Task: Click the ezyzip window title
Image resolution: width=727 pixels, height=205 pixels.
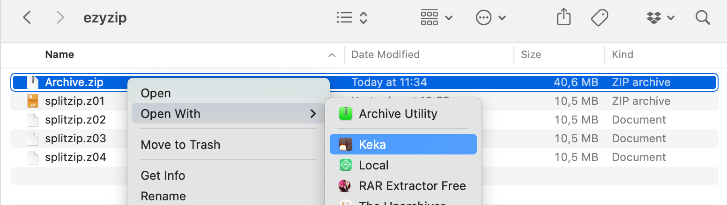Action: click(105, 18)
